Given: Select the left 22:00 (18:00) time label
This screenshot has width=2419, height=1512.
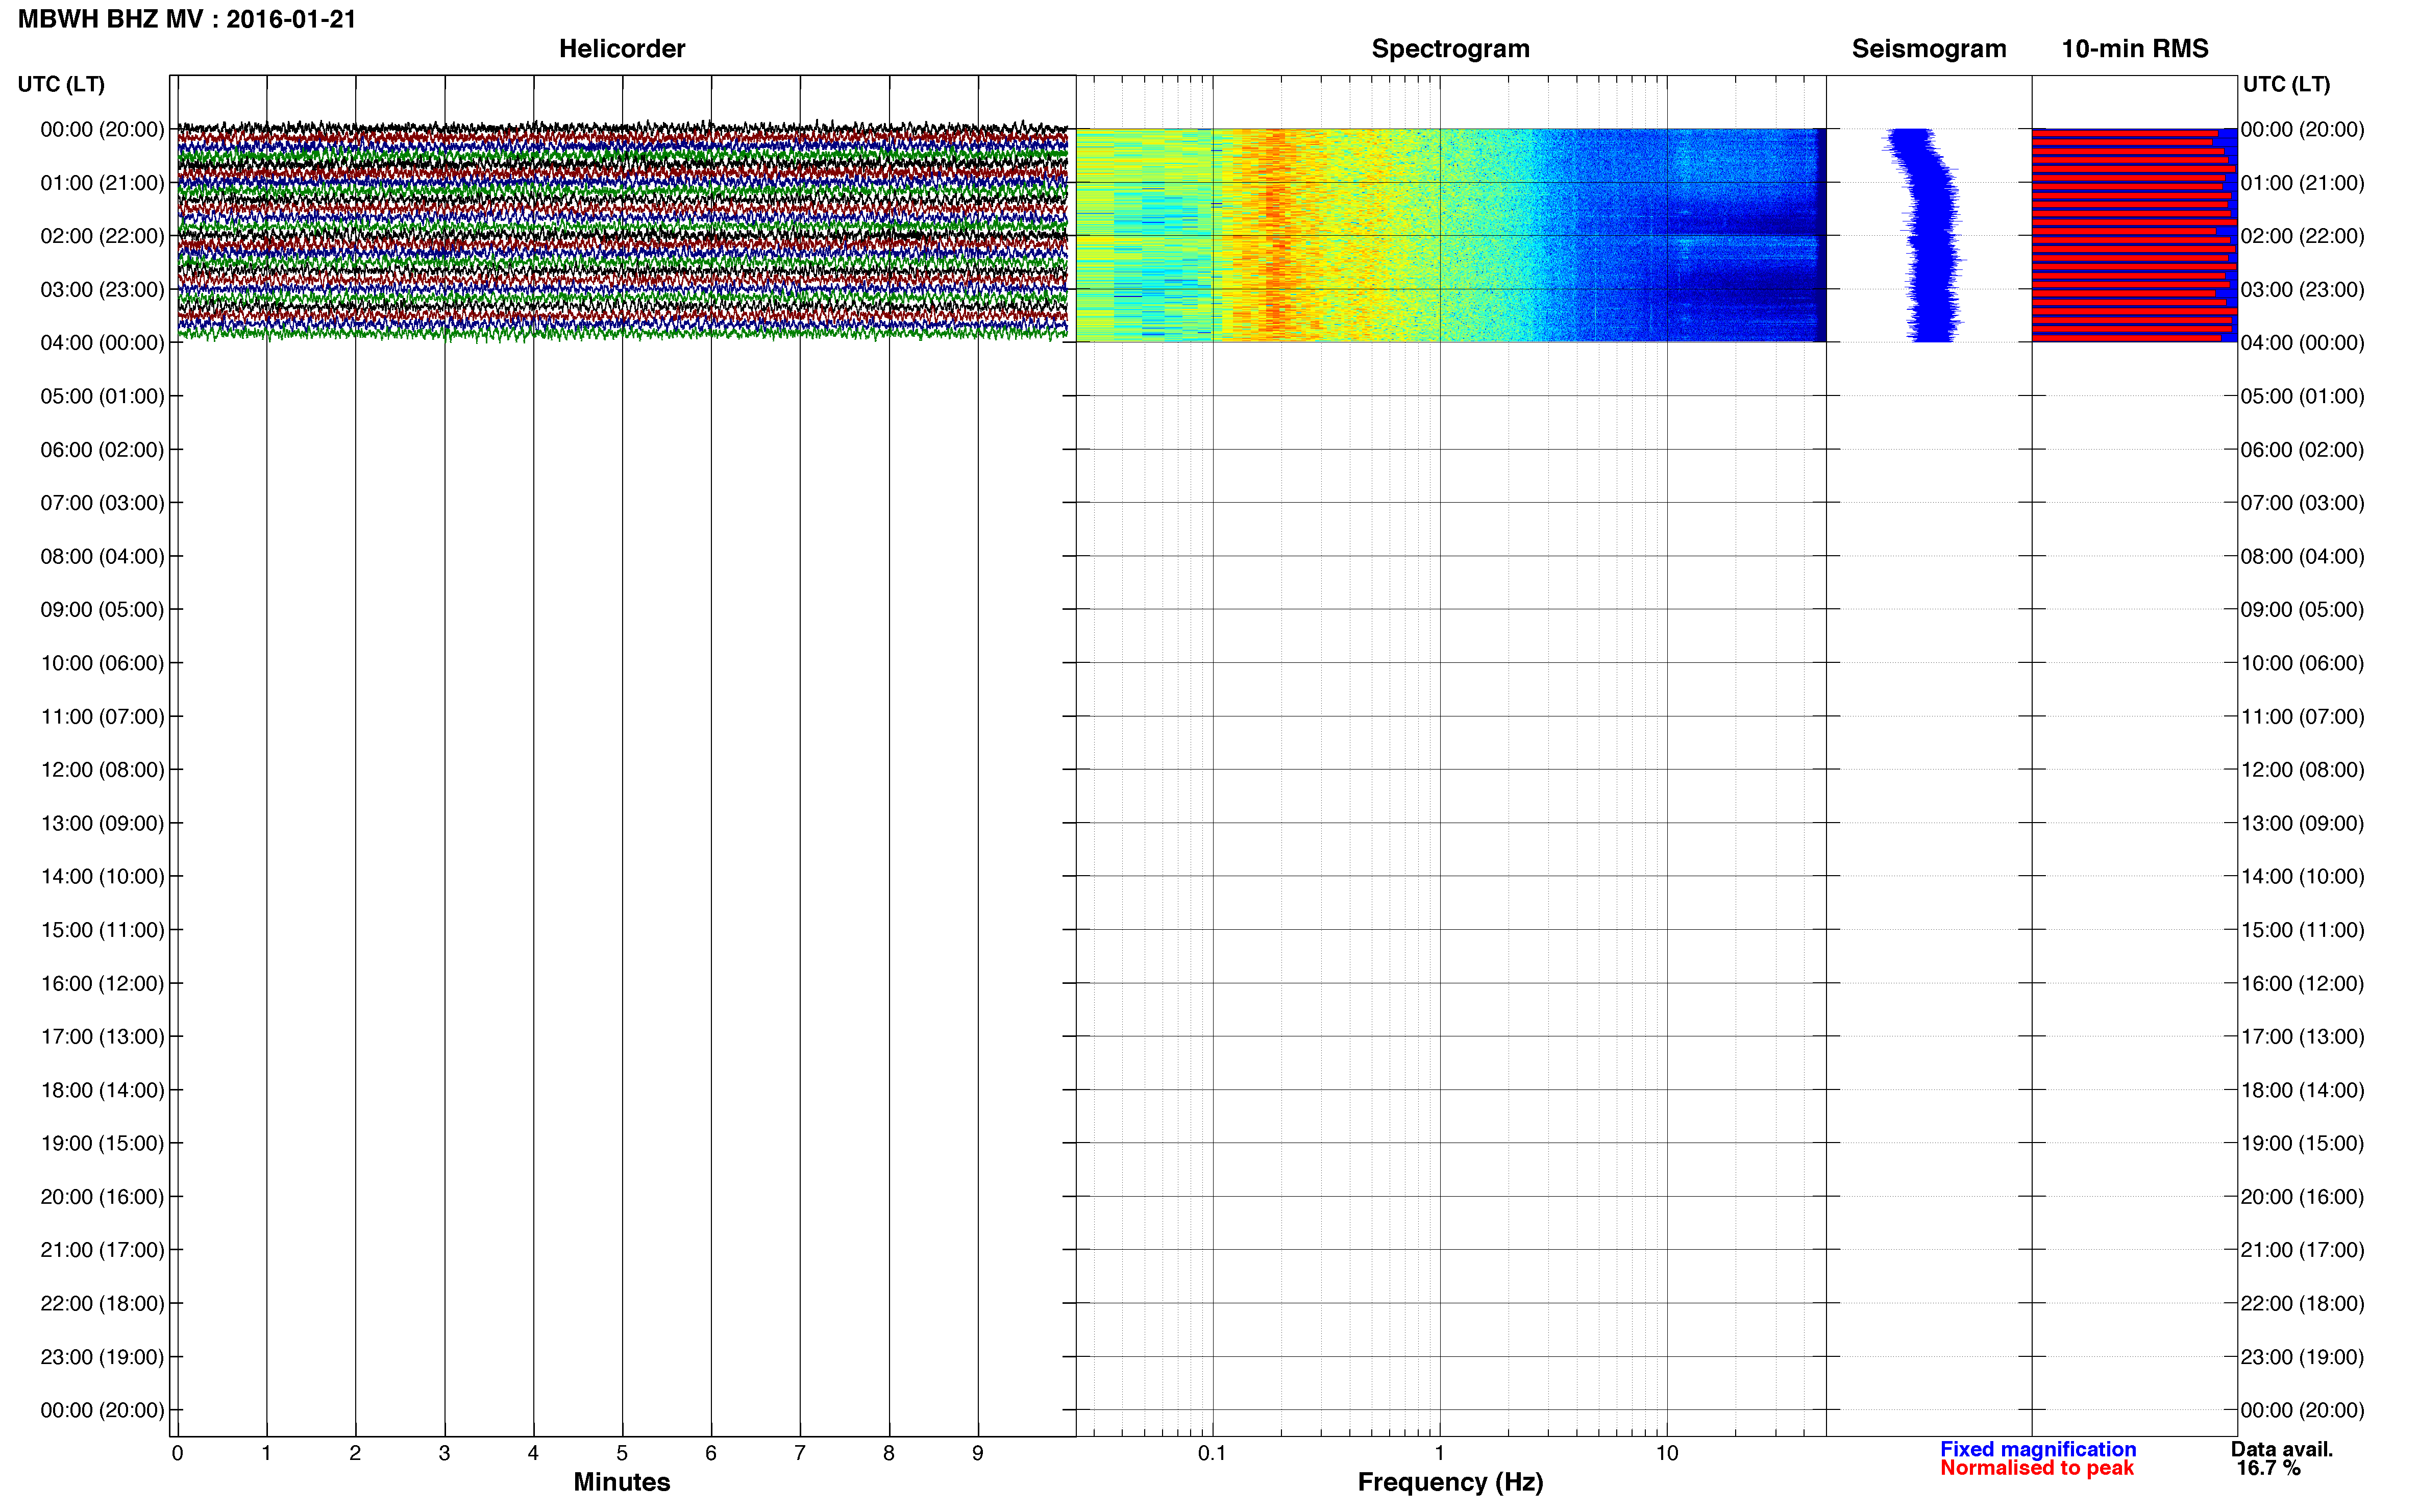Looking at the screenshot, I should click(x=102, y=1304).
